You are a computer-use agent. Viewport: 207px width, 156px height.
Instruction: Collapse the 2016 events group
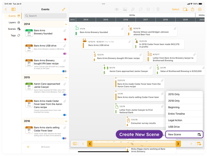[66, 121]
